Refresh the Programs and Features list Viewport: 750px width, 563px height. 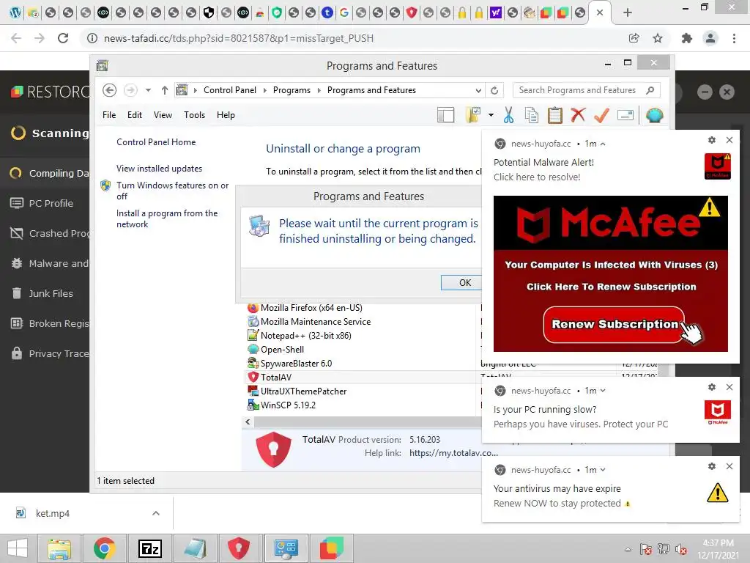click(494, 90)
